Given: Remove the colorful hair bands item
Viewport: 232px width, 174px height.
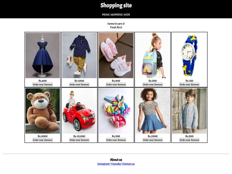Looking at the screenshot, I should pyautogui.click(x=122, y=140).
